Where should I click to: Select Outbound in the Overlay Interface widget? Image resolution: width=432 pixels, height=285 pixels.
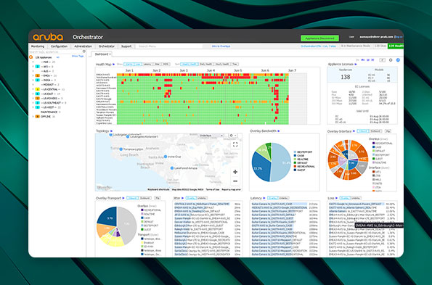375,131
